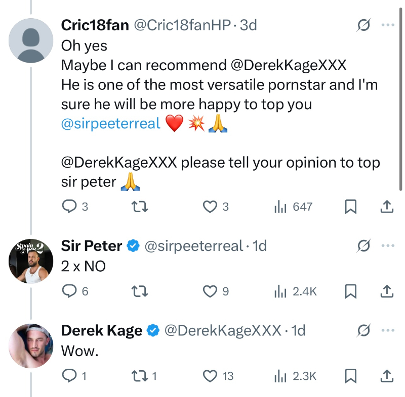Open more options on Sir Peter's tweet
This screenshot has height=397, width=405.
click(387, 246)
